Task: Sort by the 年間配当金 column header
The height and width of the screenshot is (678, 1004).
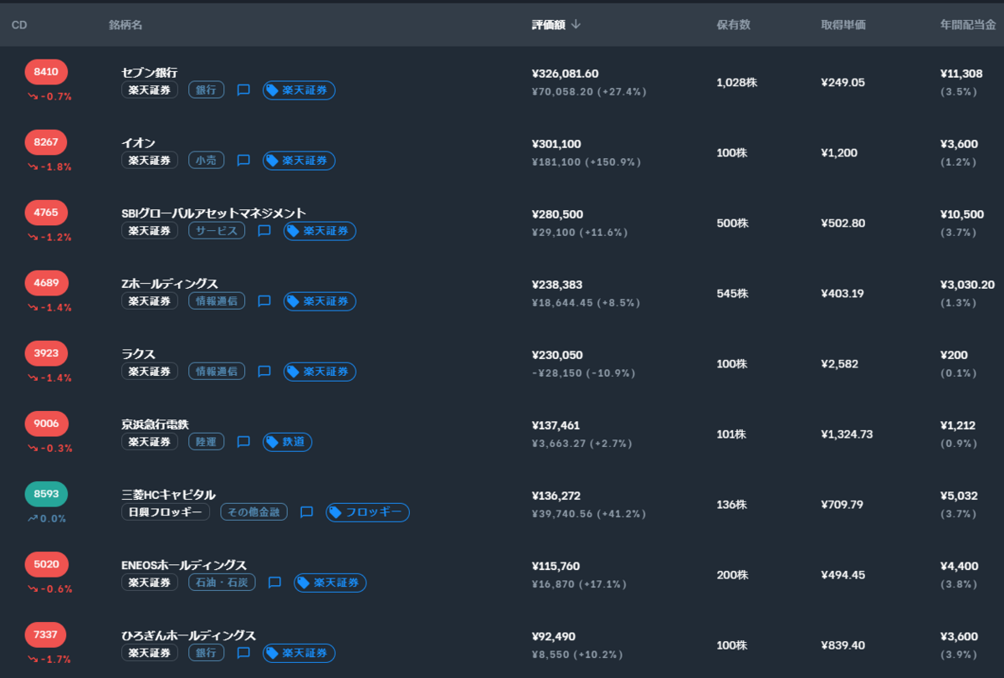Action: tap(969, 25)
